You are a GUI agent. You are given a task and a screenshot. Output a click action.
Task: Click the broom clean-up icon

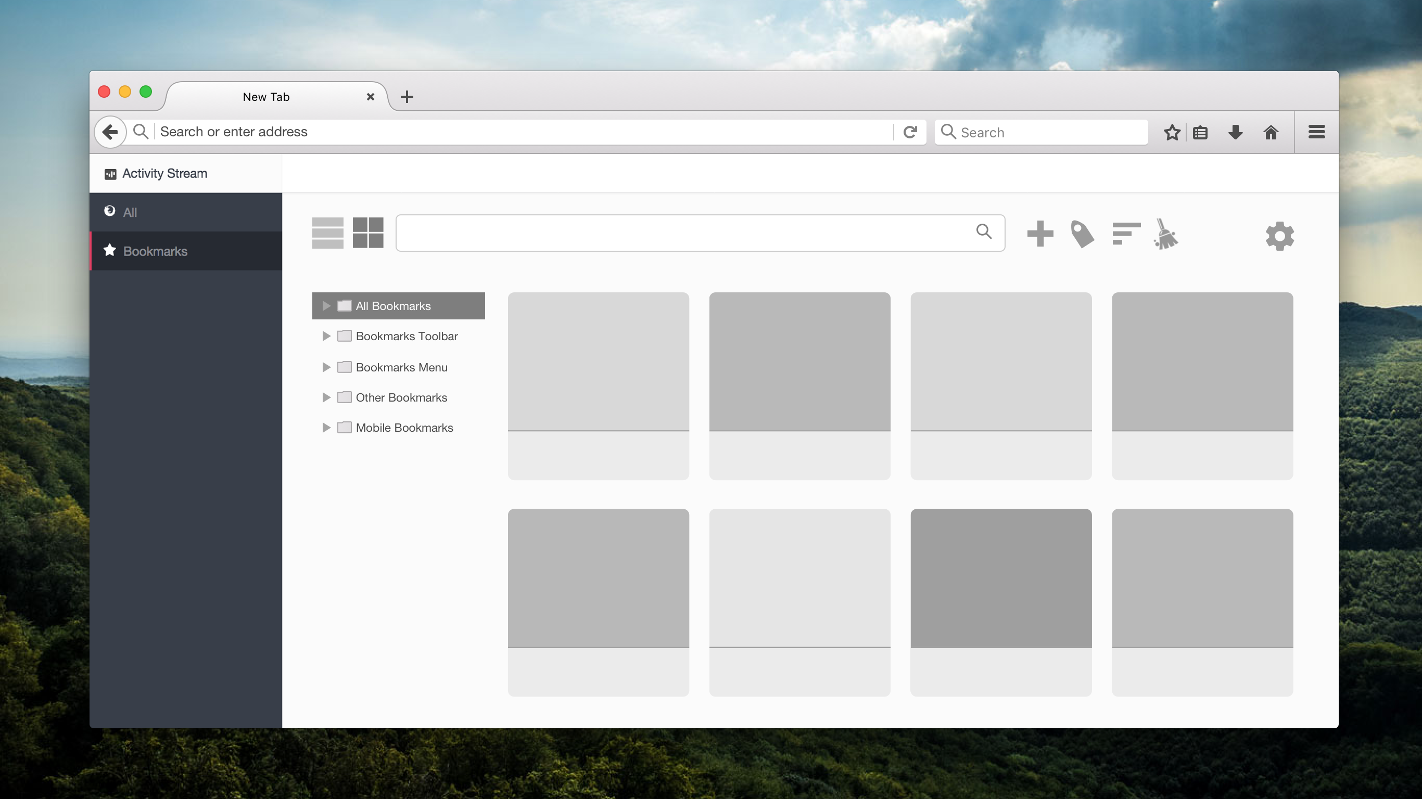coord(1165,234)
